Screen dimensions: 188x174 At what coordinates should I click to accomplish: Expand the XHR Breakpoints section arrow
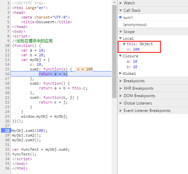point(121,88)
